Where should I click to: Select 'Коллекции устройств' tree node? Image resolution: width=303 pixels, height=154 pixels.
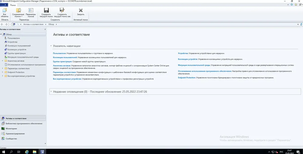point(17,50)
